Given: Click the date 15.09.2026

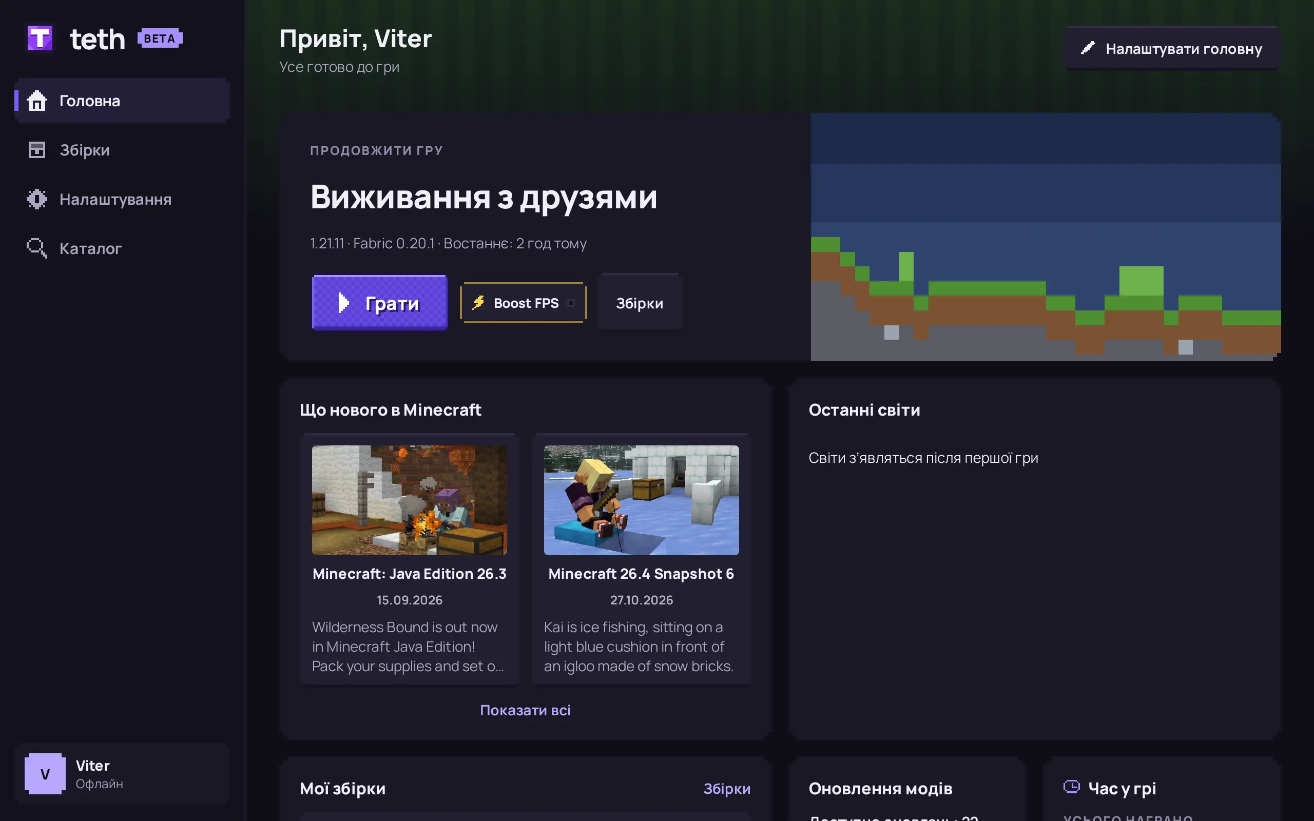Looking at the screenshot, I should pos(410,600).
